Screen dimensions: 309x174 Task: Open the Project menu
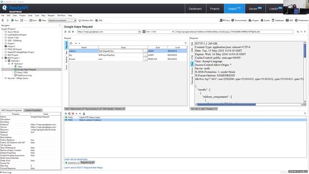point(22,15)
